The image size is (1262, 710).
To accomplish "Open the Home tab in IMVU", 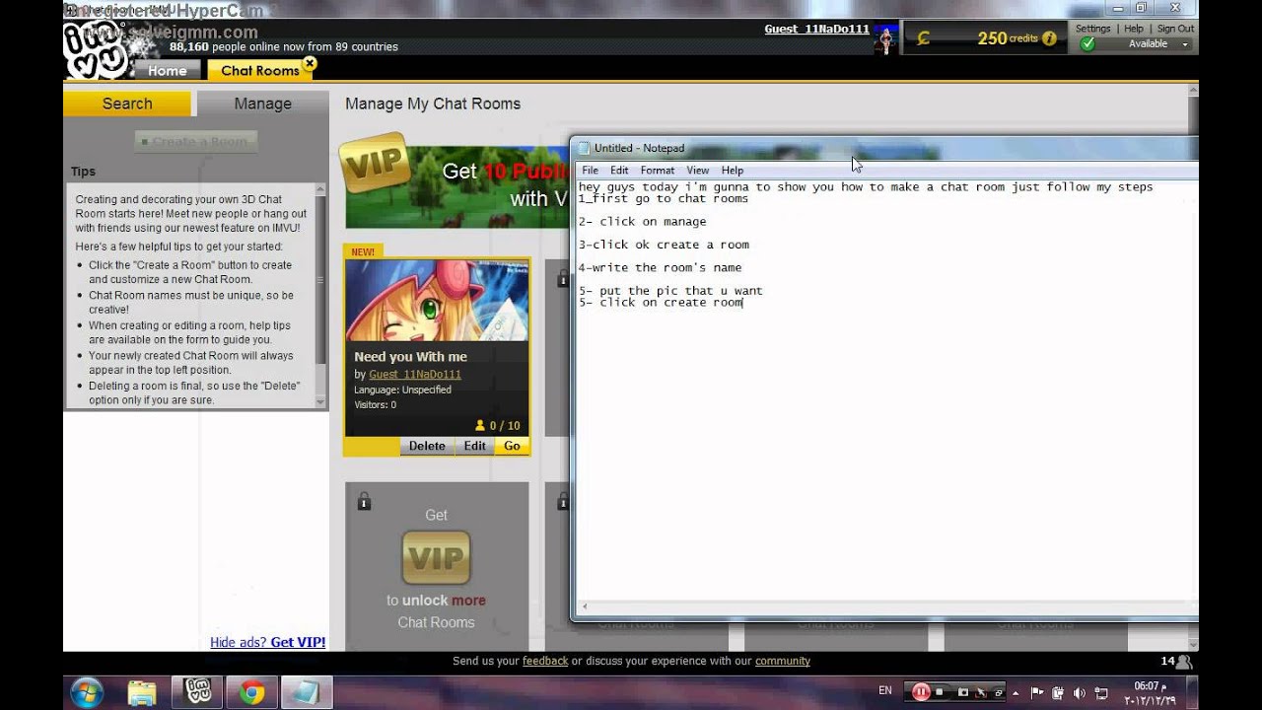I will (x=167, y=70).
